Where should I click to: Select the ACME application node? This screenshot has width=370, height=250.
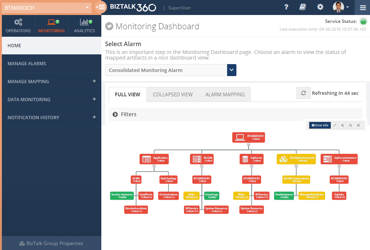click(x=136, y=180)
